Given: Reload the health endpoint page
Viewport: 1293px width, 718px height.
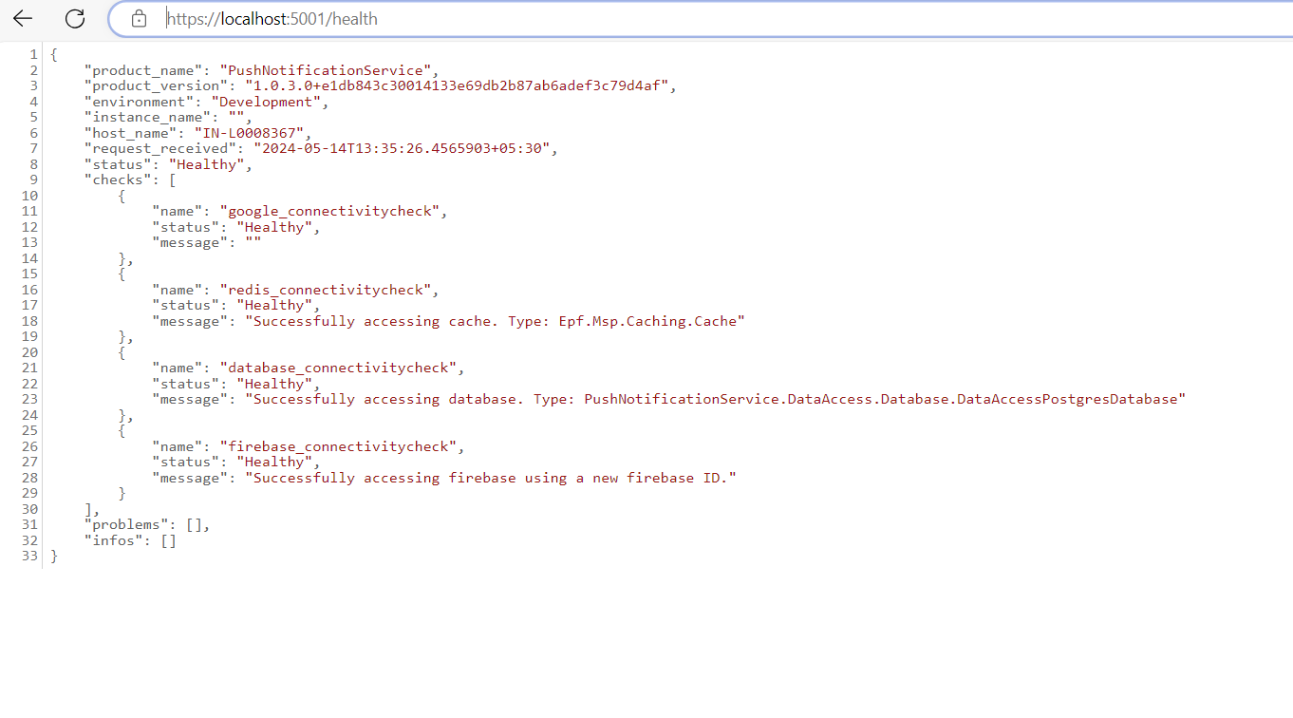Looking at the screenshot, I should [x=74, y=18].
